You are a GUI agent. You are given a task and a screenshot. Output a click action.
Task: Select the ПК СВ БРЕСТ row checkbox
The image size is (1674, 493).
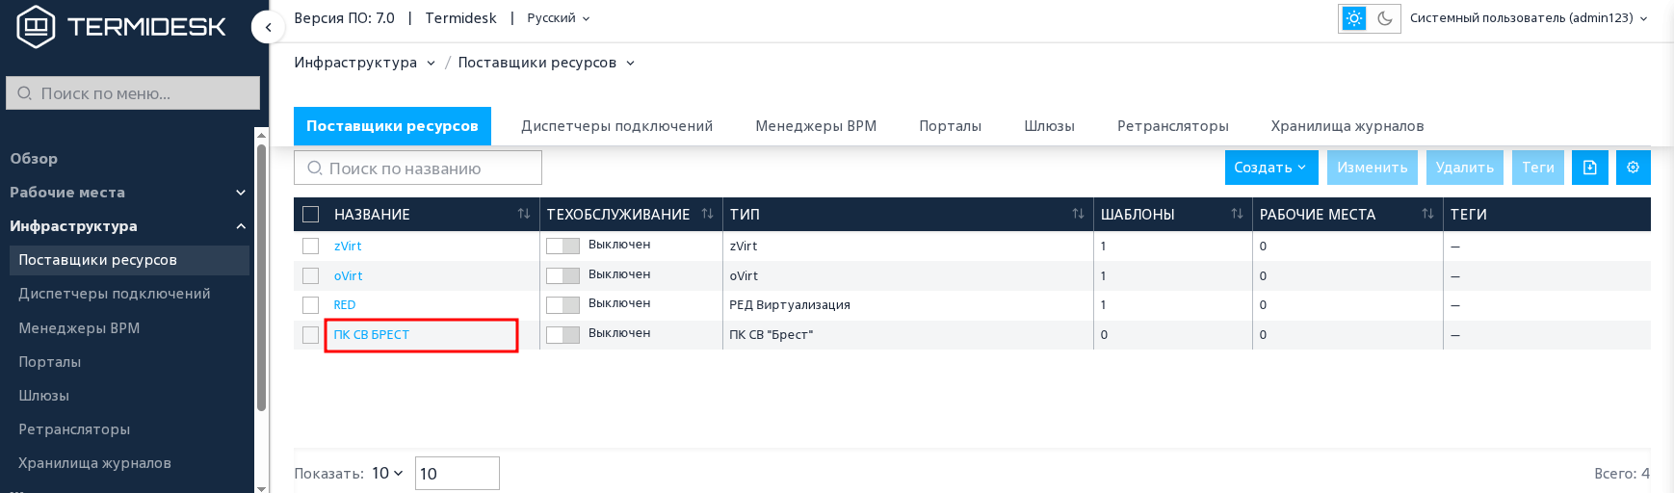click(310, 335)
